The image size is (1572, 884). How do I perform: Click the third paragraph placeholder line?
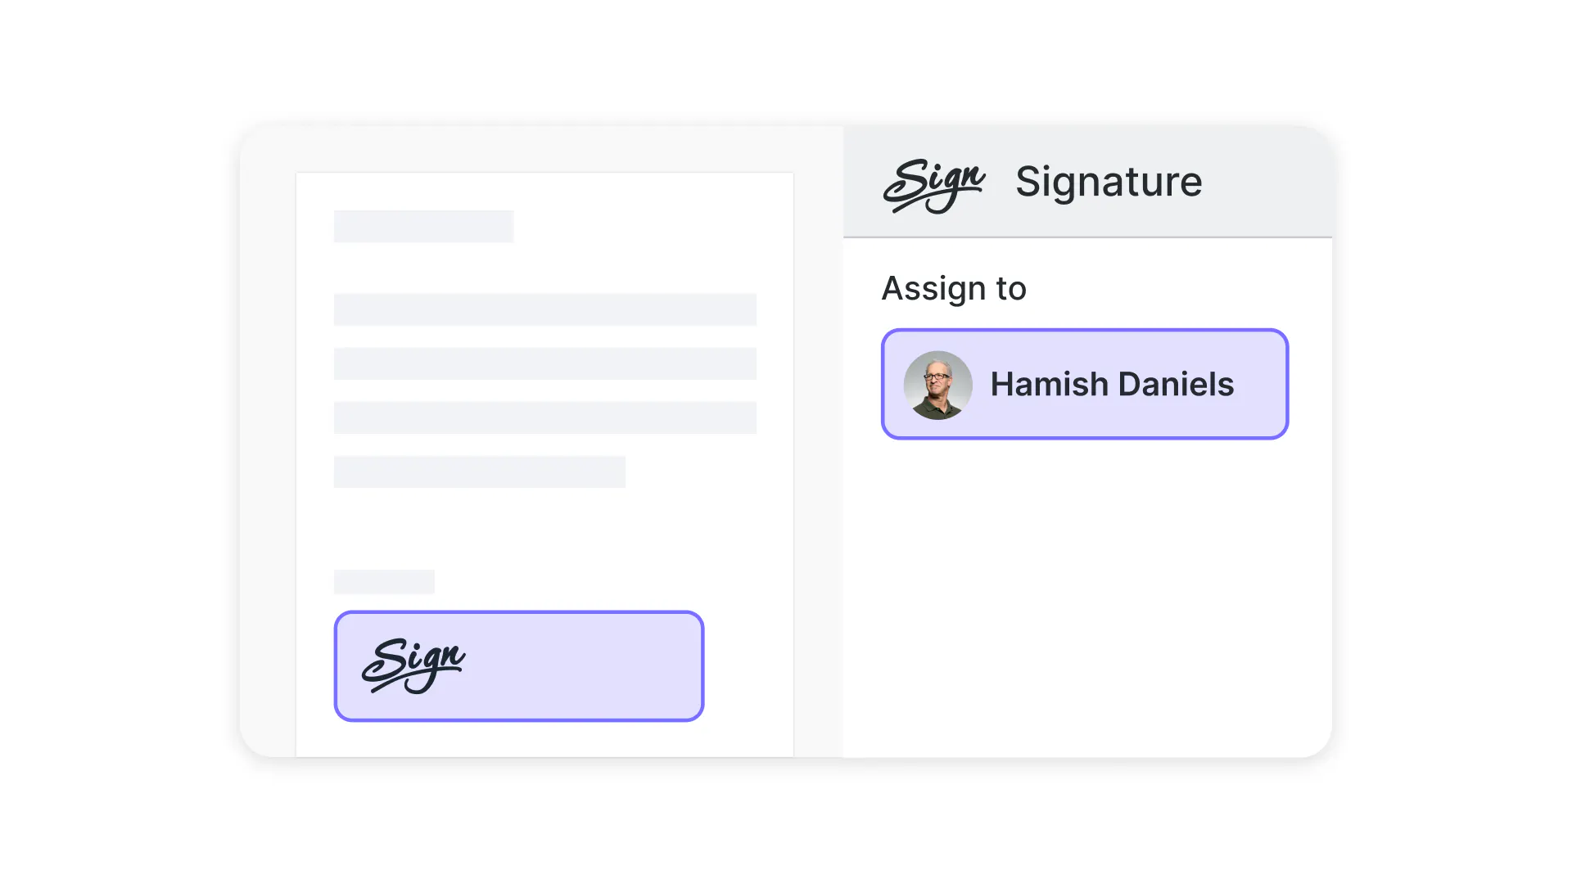[x=544, y=417]
